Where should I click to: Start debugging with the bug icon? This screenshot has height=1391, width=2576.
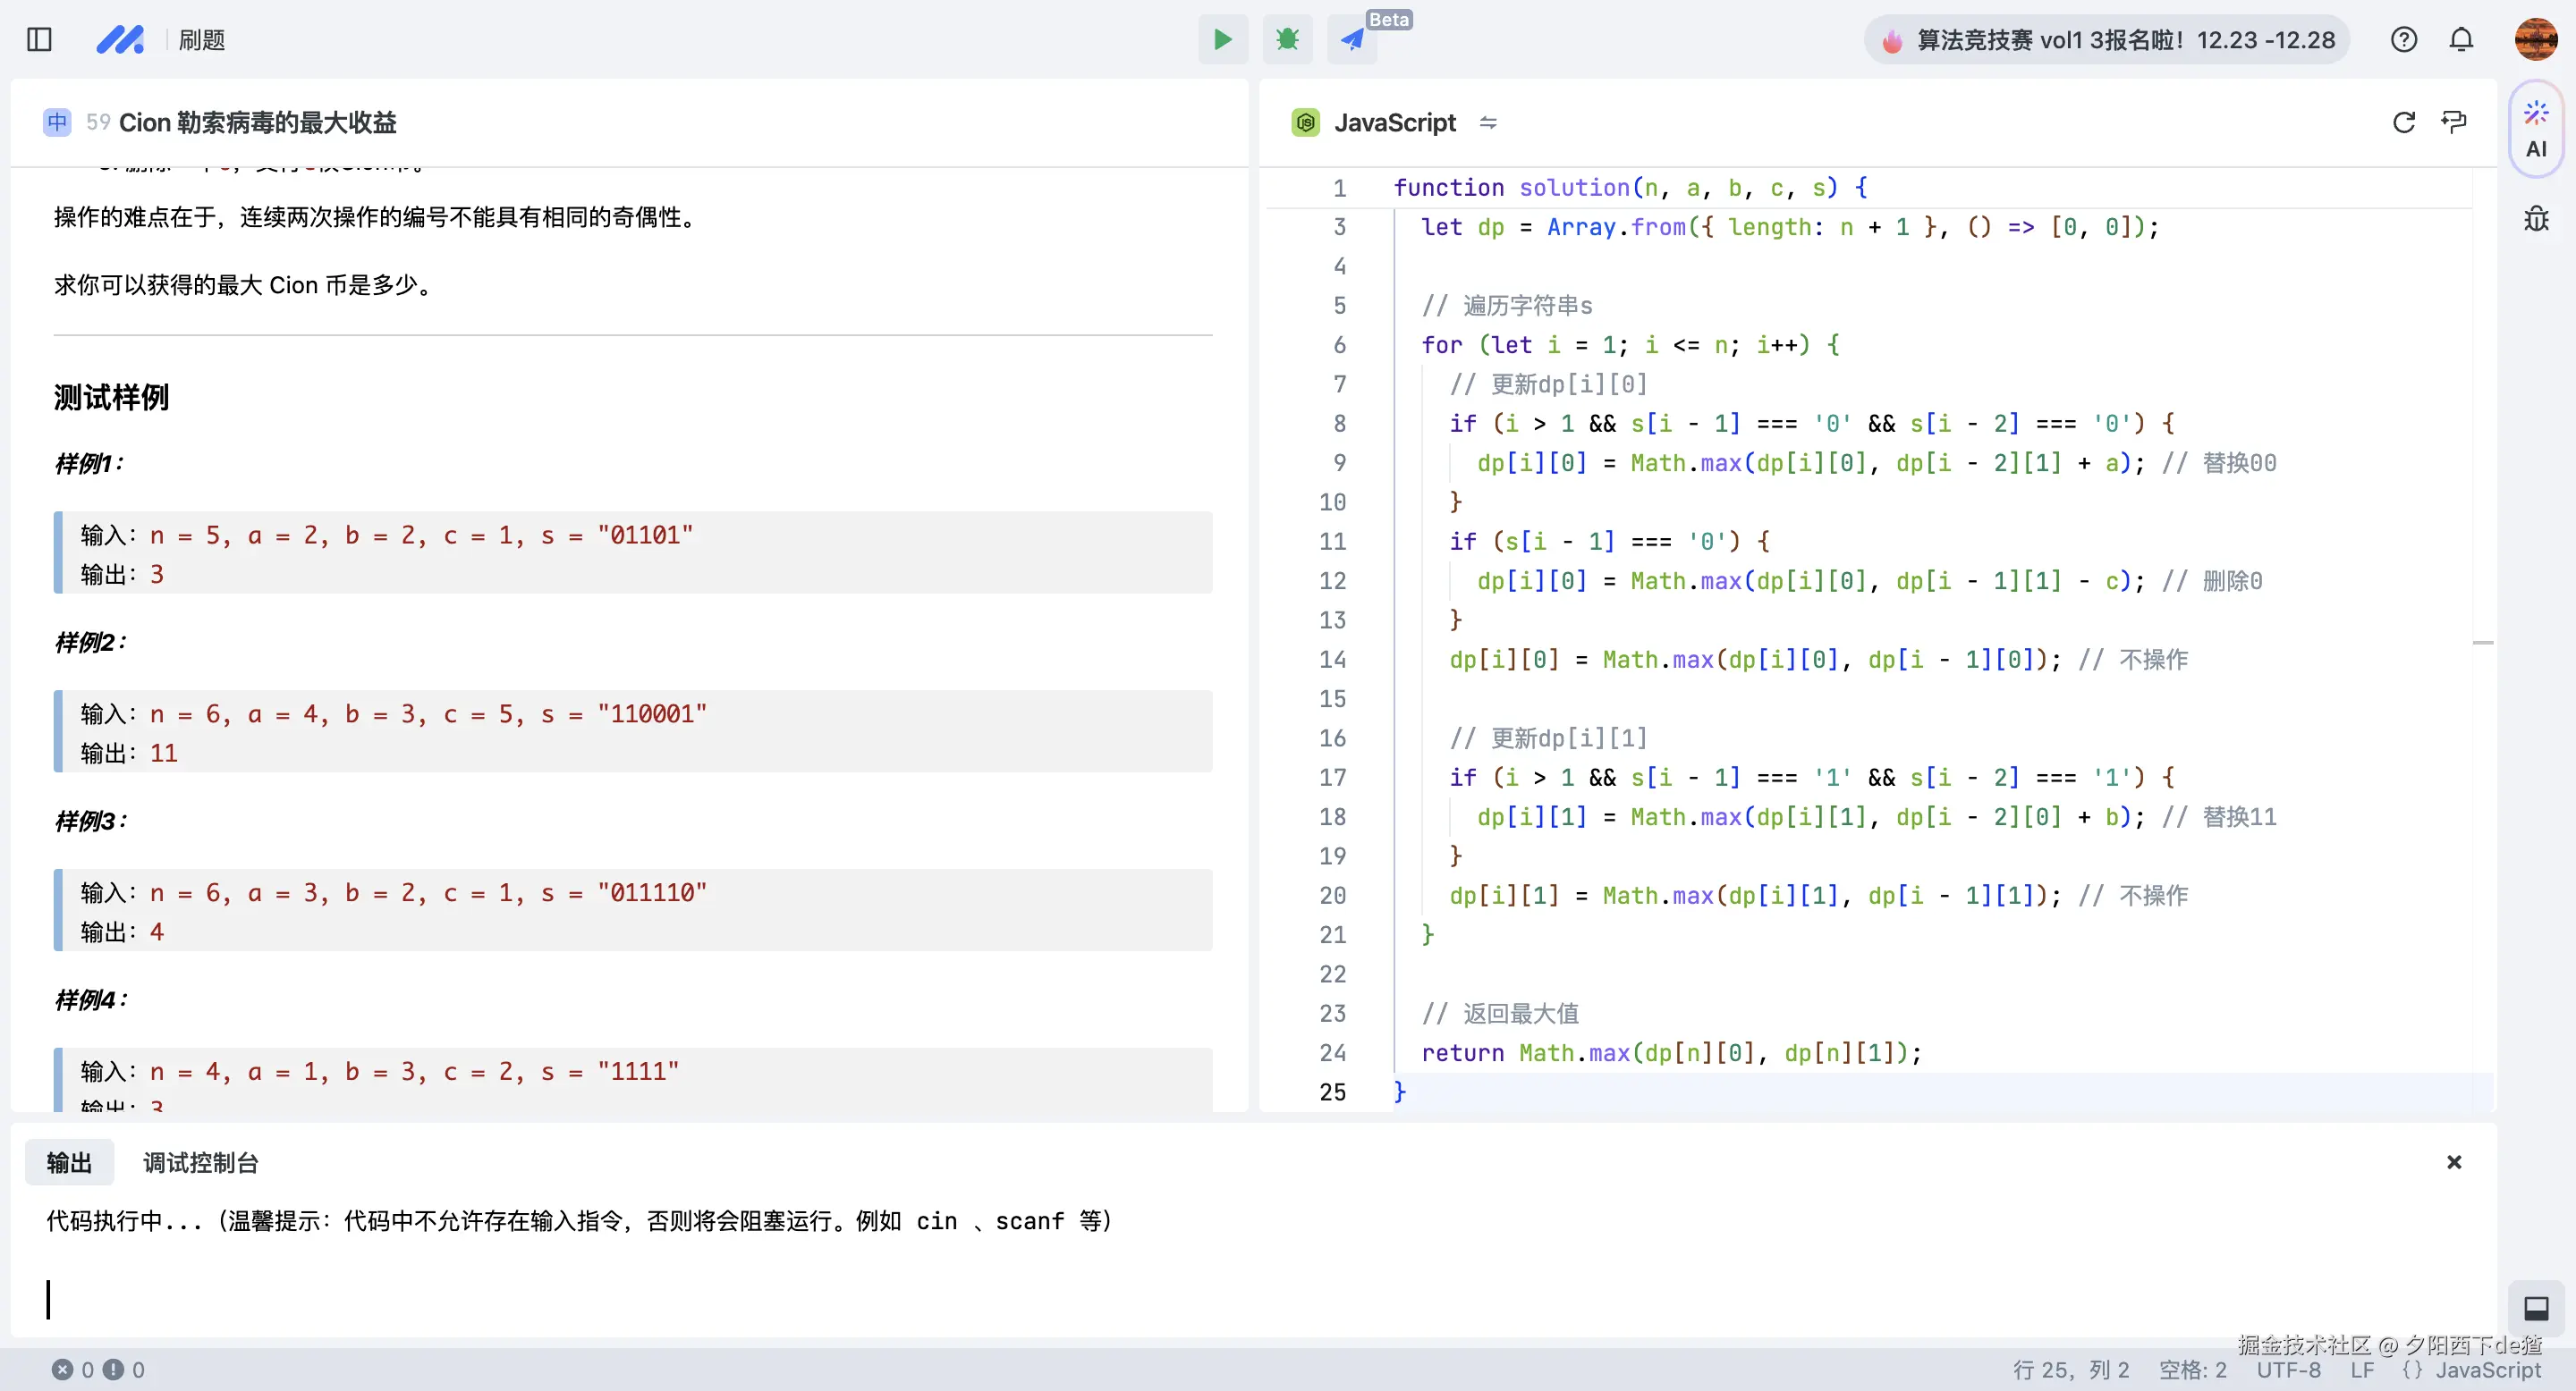pyautogui.click(x=1287, y=40)
